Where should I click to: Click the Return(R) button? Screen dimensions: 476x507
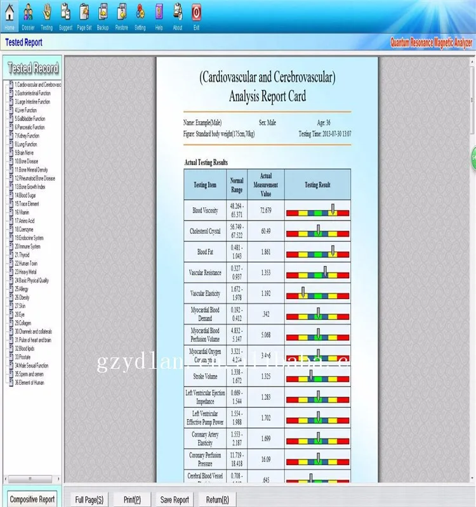coord(217,499)
